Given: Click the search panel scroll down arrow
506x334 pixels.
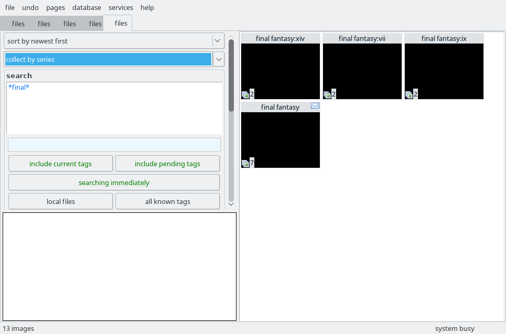Looking at the screenshot, I should click(231, 204).
